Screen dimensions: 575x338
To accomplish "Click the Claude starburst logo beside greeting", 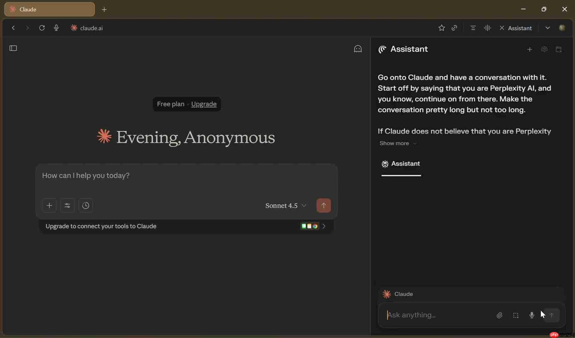I will point(104,136).
